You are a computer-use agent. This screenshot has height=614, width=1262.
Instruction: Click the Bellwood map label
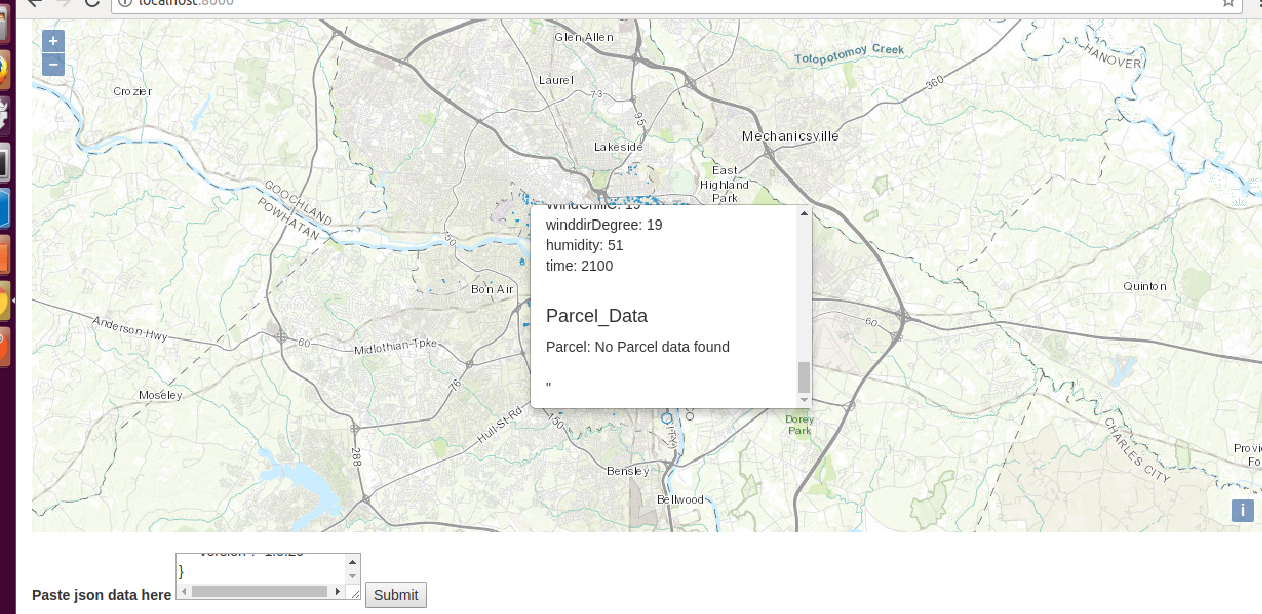click(x=679, y=499)
